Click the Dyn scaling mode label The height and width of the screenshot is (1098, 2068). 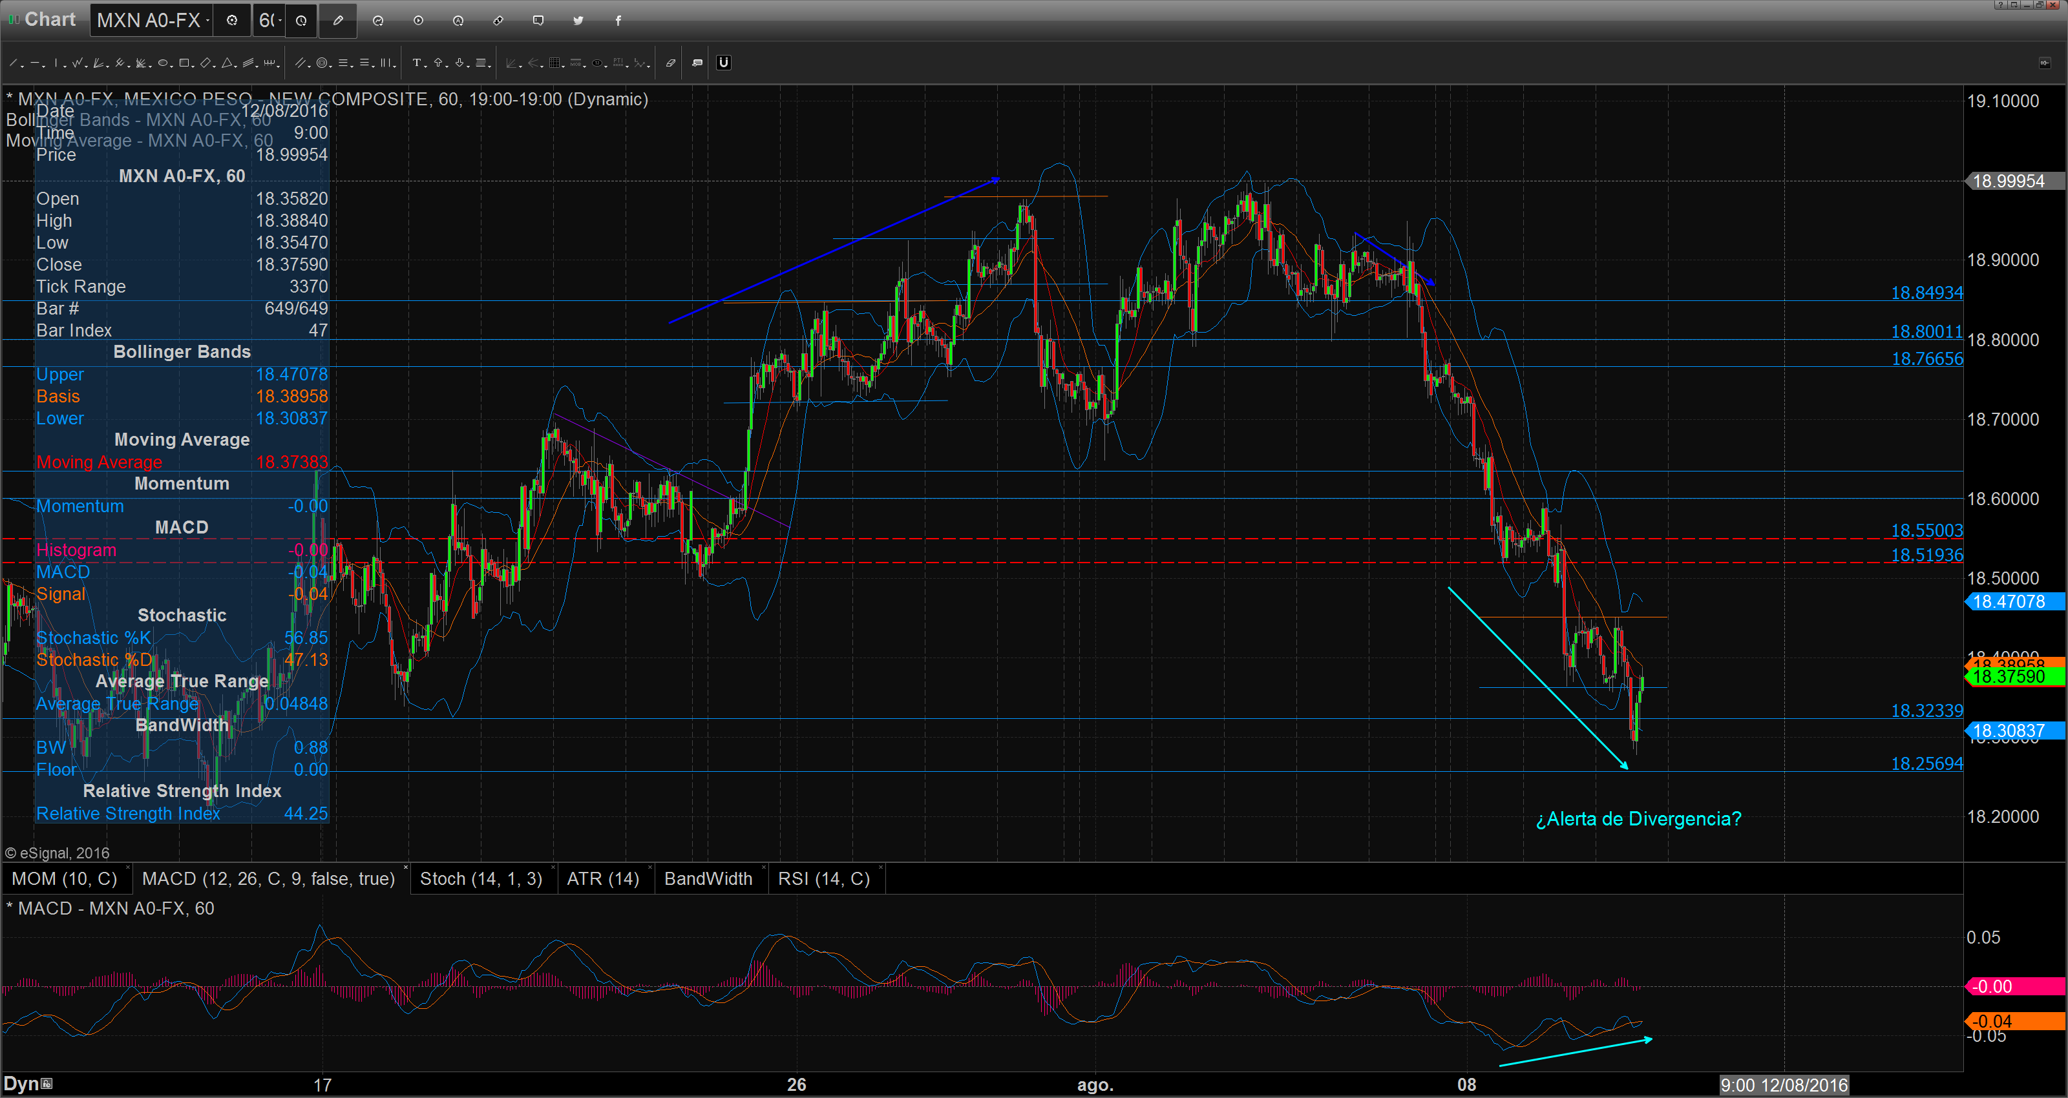click(x=22, y=1084)
